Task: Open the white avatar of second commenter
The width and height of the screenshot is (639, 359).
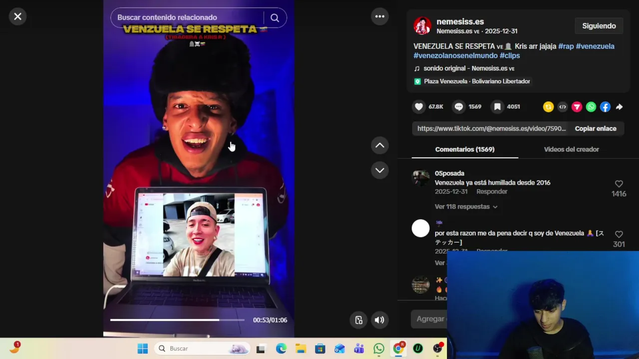Action: click(420, 228)
